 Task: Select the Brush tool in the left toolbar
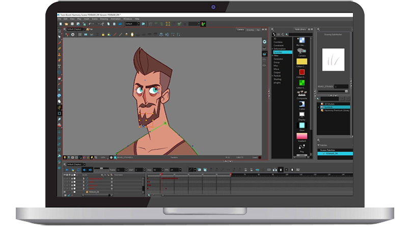[60, 43]
